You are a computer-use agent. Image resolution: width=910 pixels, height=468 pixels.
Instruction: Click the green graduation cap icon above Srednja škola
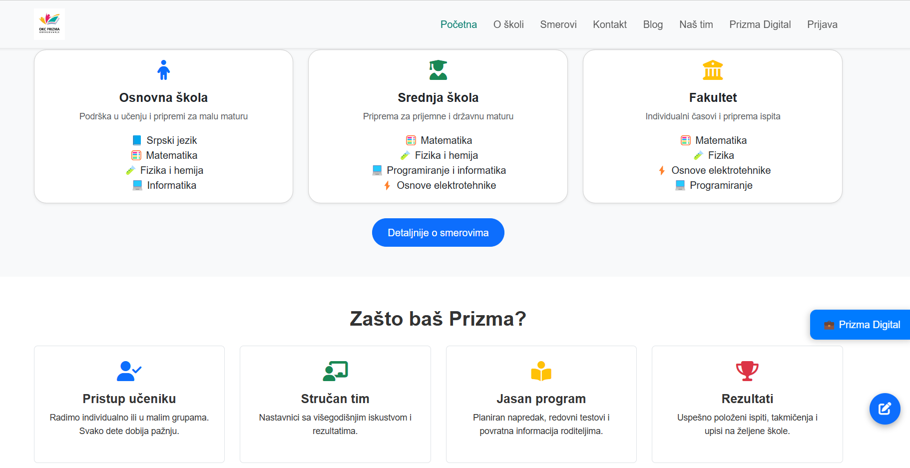pyautogui.click(x=438, y=70)
